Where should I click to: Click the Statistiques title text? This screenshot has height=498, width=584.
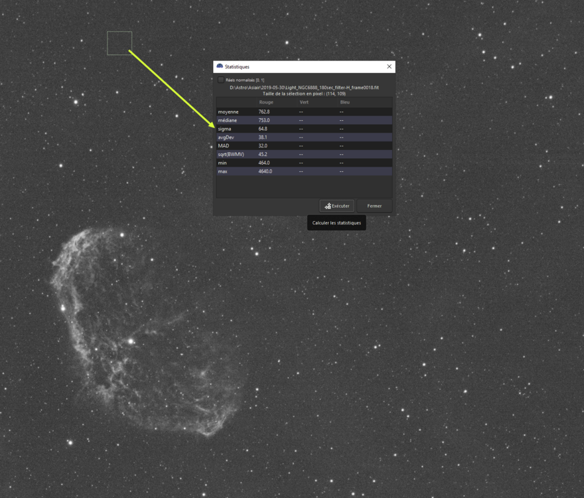237,66
